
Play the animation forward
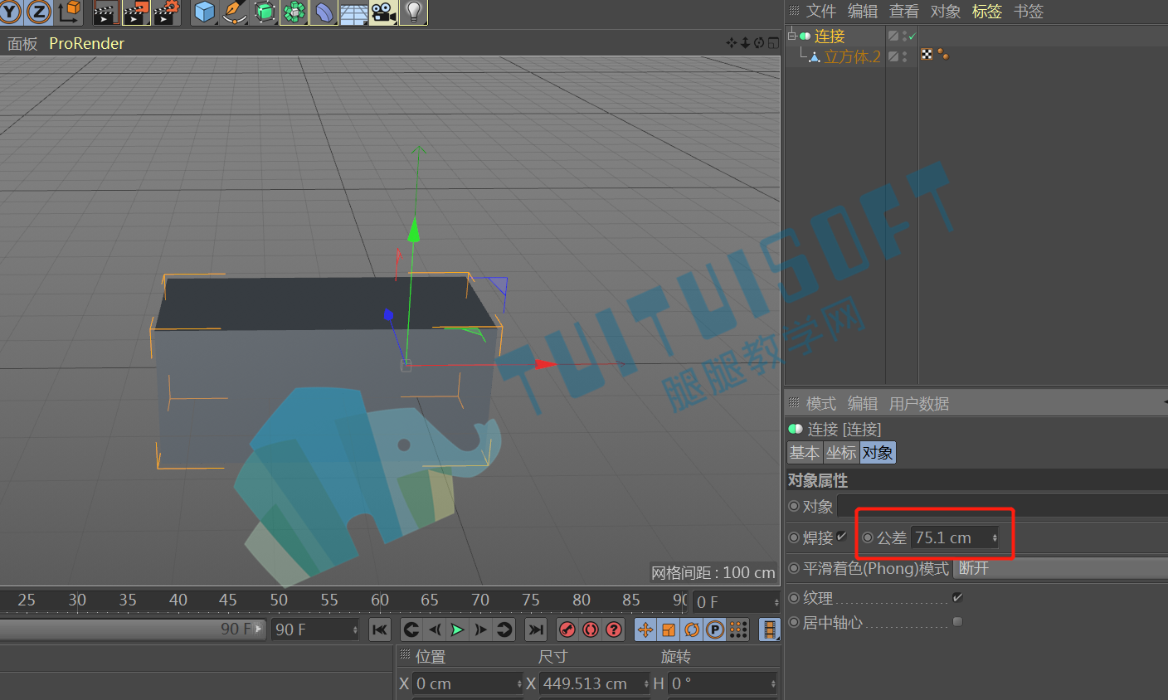tap(457, 630)
